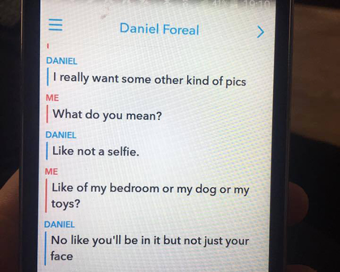Viewport: 340px width, 272px height.
Task: Tap the partial red marker above first DANIEL
Action: pyautogui.click(x=48, y=46)
